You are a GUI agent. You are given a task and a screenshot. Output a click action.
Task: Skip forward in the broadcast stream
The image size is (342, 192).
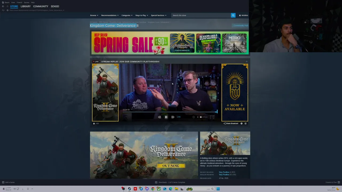click(x=173, y=117)
